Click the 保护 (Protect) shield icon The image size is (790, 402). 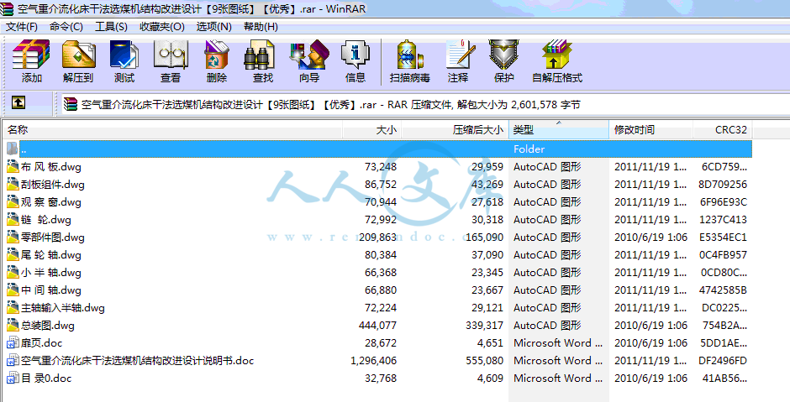pos(503,55)
